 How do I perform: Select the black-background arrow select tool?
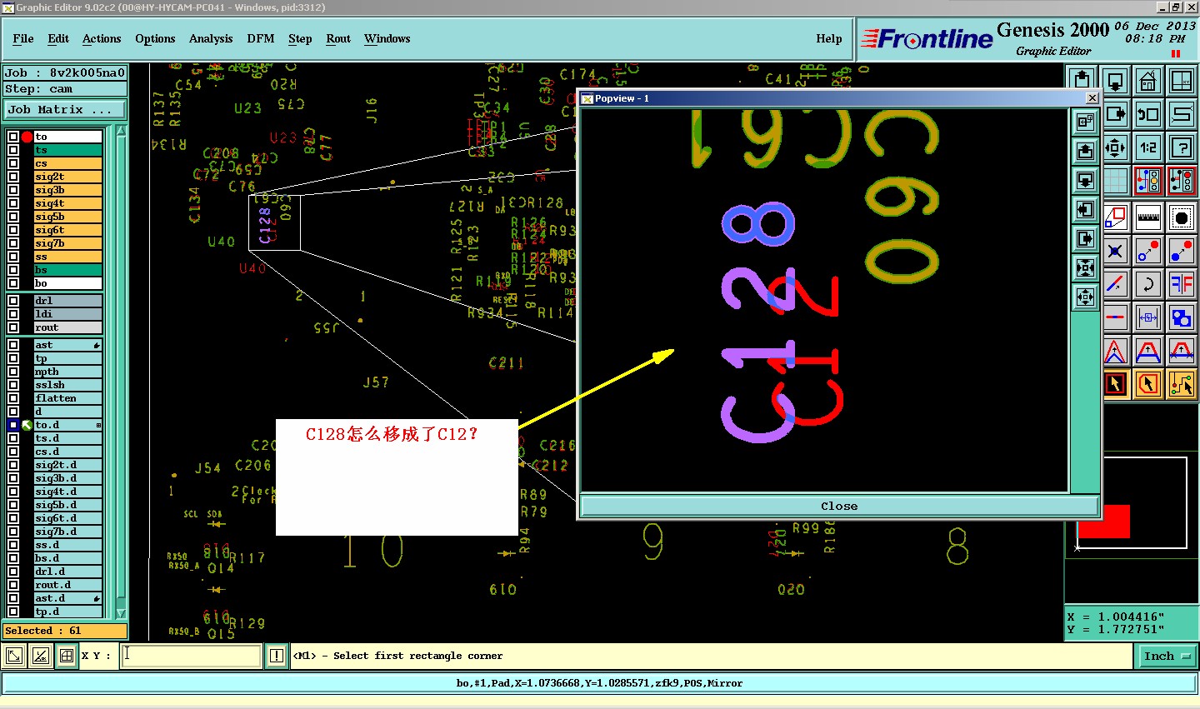(1115, 384)
